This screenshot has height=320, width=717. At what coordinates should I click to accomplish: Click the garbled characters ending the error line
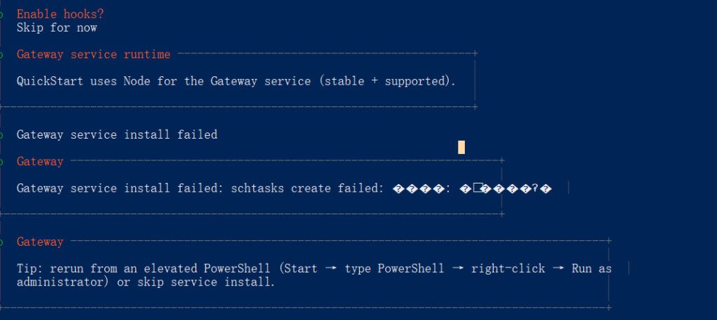tap(504, 188)
